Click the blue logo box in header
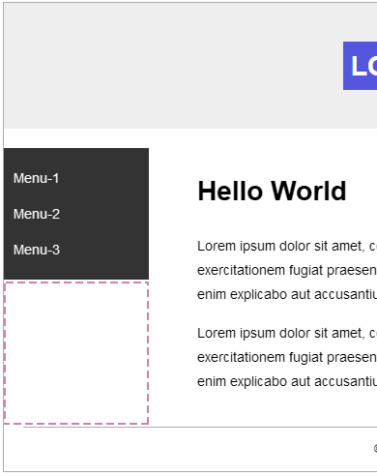 click(360, 66)
